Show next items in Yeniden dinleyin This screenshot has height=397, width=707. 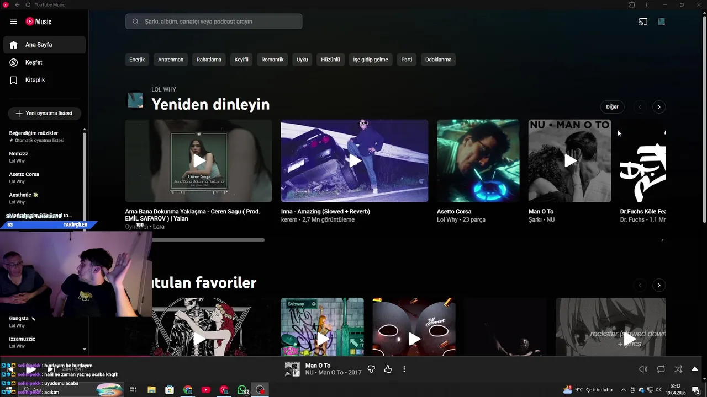pos(659,107)
